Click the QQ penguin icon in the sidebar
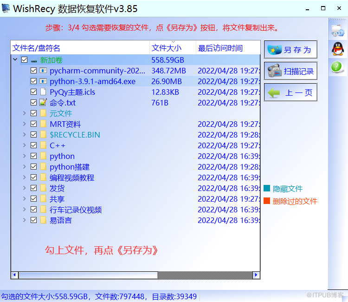 tap(338, 49)
